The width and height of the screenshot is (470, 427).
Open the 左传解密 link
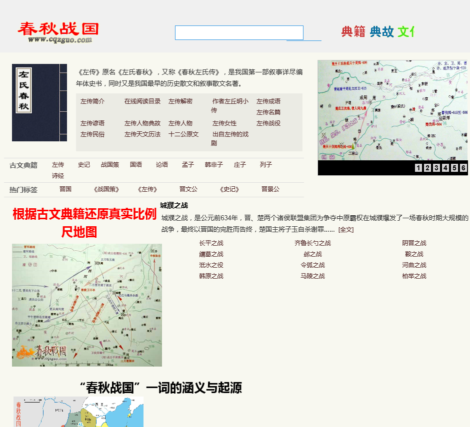coord(180,101)
